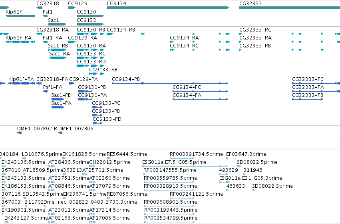Select the CG32333-RB transcript
340x224 pixels.
point(281,50)
